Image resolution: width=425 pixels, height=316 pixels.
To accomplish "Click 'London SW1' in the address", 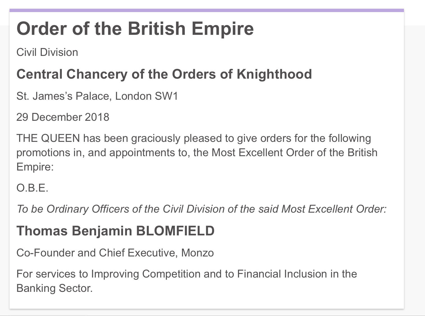I will [x=147, y=96].
